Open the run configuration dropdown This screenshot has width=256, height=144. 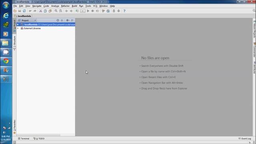click(x=83, y=11)
